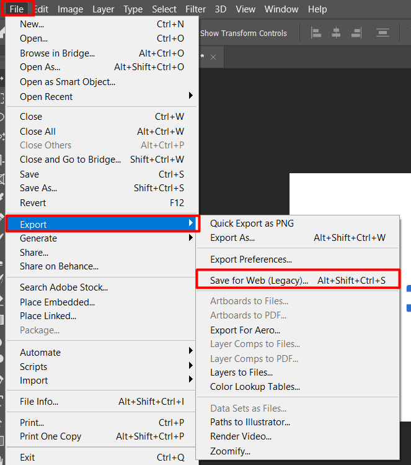Image resolution: width=411 pixels, height=465 pixels.
Task: Choose Export As... in the submenu
Action: tap(298, 238)
